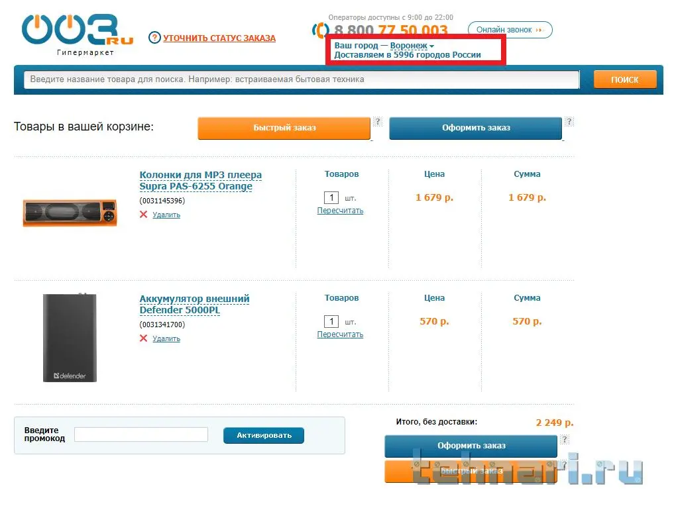Click product code (0031145396)
676x506 pixels.
[162, 201]
